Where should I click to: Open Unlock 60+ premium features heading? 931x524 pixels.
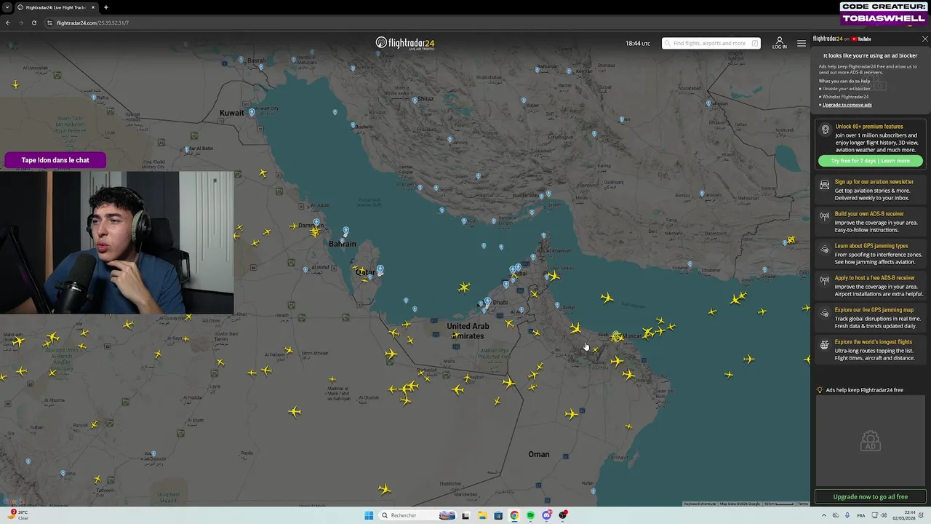point(868,127)
